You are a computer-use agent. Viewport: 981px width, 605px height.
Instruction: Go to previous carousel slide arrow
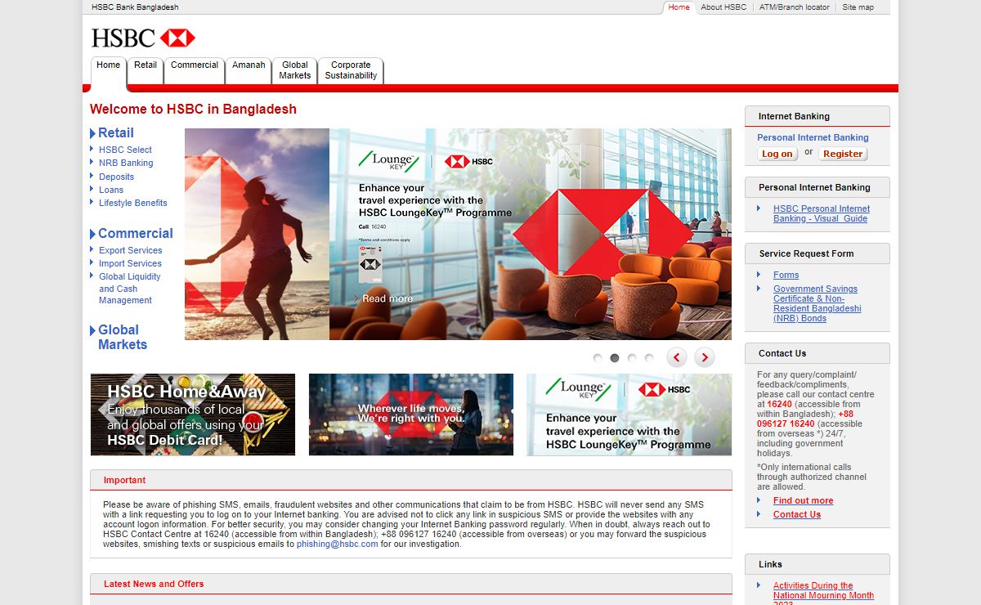677,357
